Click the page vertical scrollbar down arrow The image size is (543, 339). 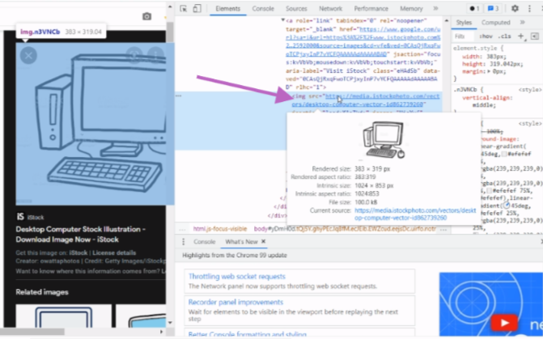pyautogui.click(x=170, y=322)
